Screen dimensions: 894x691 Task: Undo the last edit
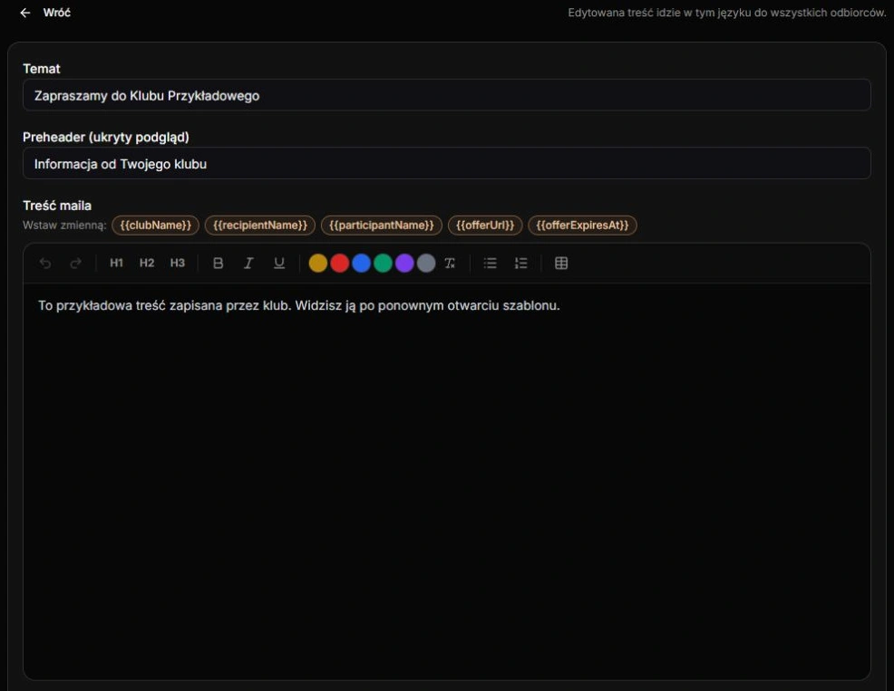click(x=45, y=264)
